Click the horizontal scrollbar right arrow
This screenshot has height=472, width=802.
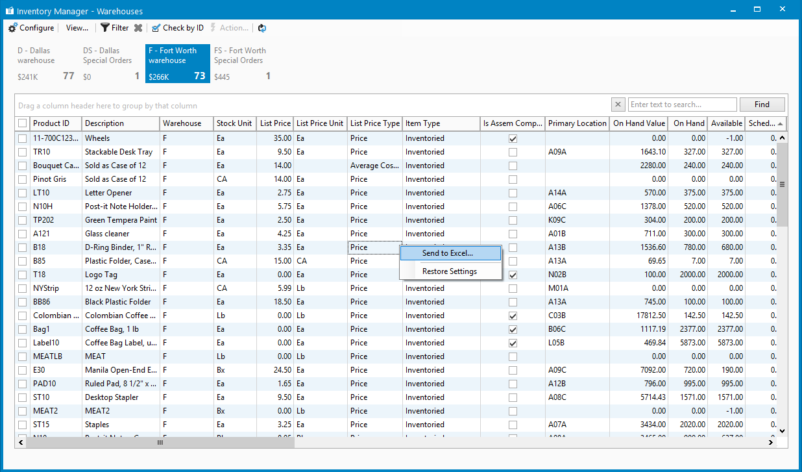point(771,443)
